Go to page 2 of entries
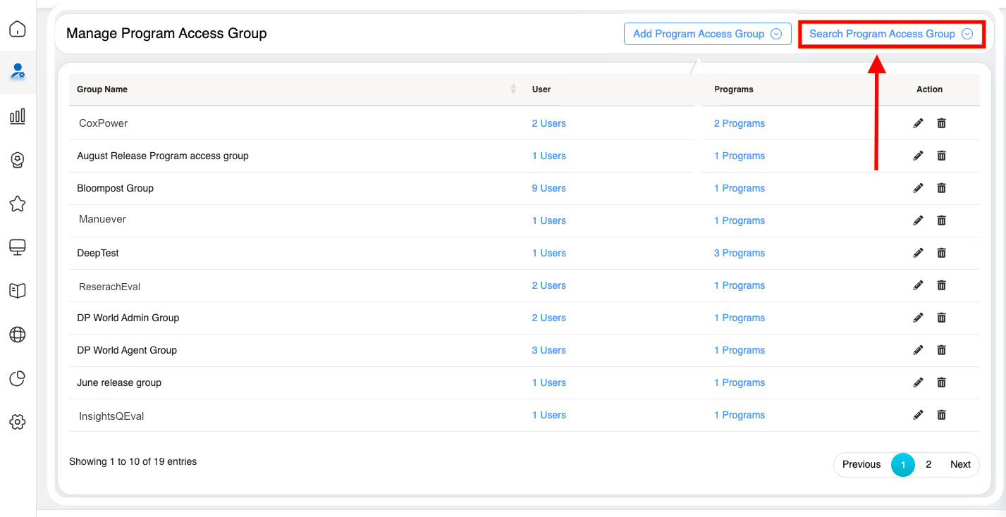1006x517 pixels. (x=928, y=464)
